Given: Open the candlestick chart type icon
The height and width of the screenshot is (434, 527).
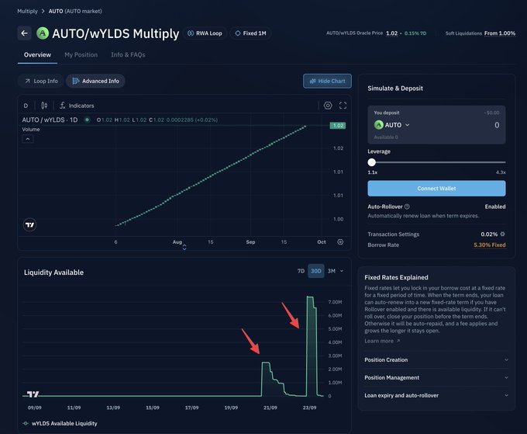Looking at the screenshot, I should (44, 106).
